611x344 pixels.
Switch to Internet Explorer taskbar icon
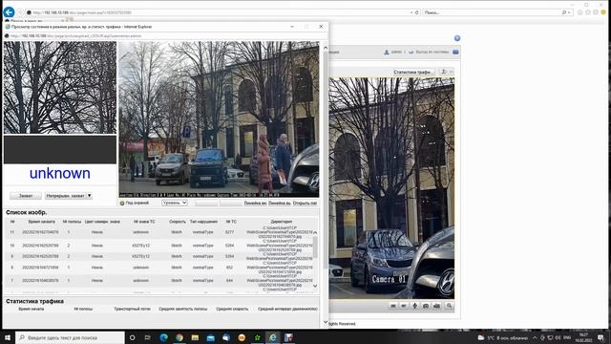tap(273, 337)
